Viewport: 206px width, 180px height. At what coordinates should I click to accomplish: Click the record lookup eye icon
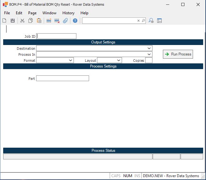(x=151, y=21)
